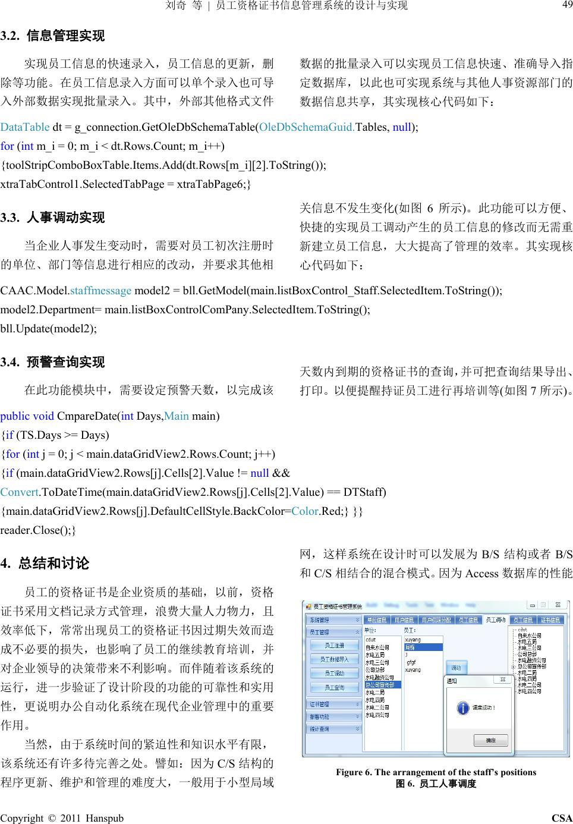Click 确定 in the notification dialog

pos(490,740)
